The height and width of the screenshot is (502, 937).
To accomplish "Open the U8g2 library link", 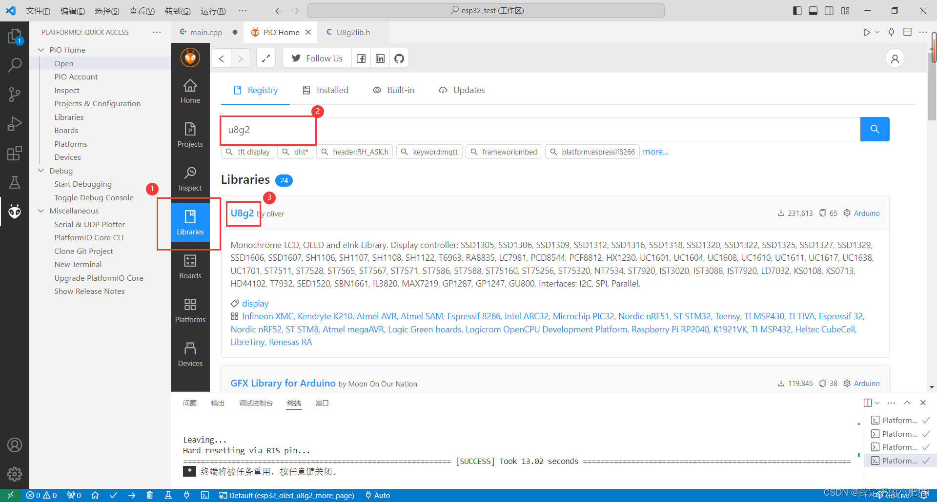I will point(242,213).
